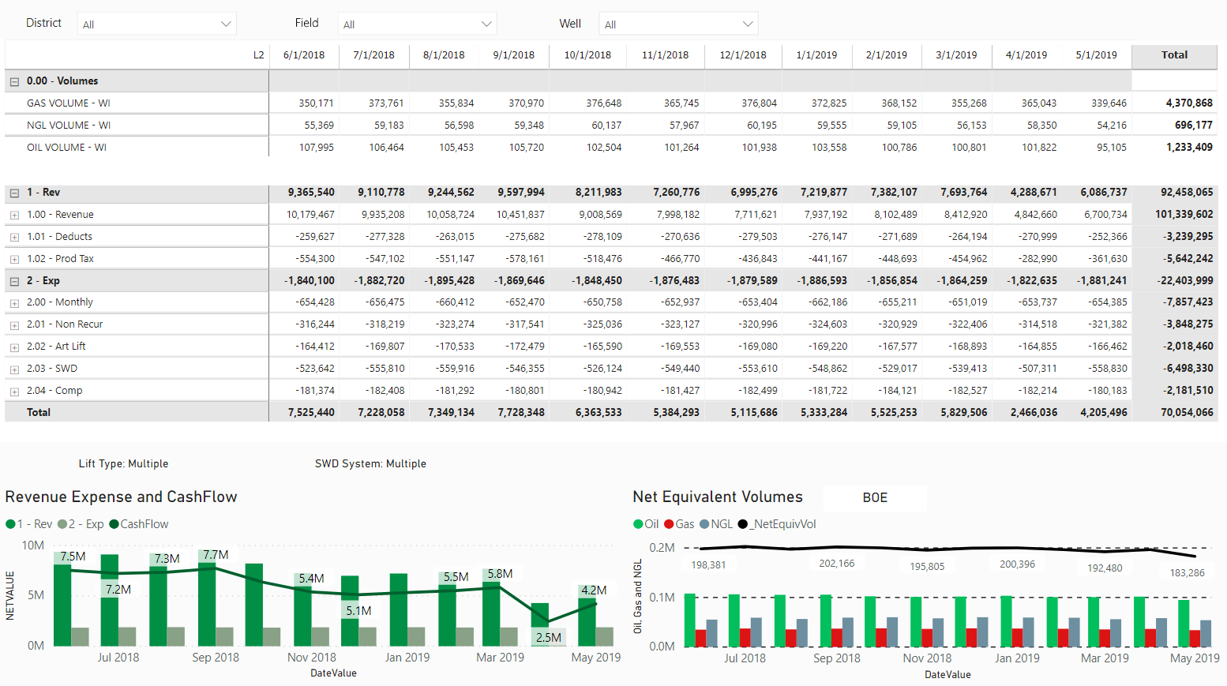Image resolution: width=1227 pixels, height=686 pixels.
Task: Expand the "1.00 - Revenue" row details
Action: pyautogui.click(x=13, y=214)
